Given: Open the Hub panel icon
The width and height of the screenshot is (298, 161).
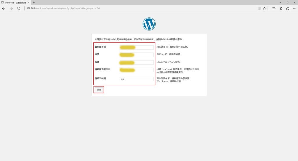Looking at the screenshot, I should [274, 8].
